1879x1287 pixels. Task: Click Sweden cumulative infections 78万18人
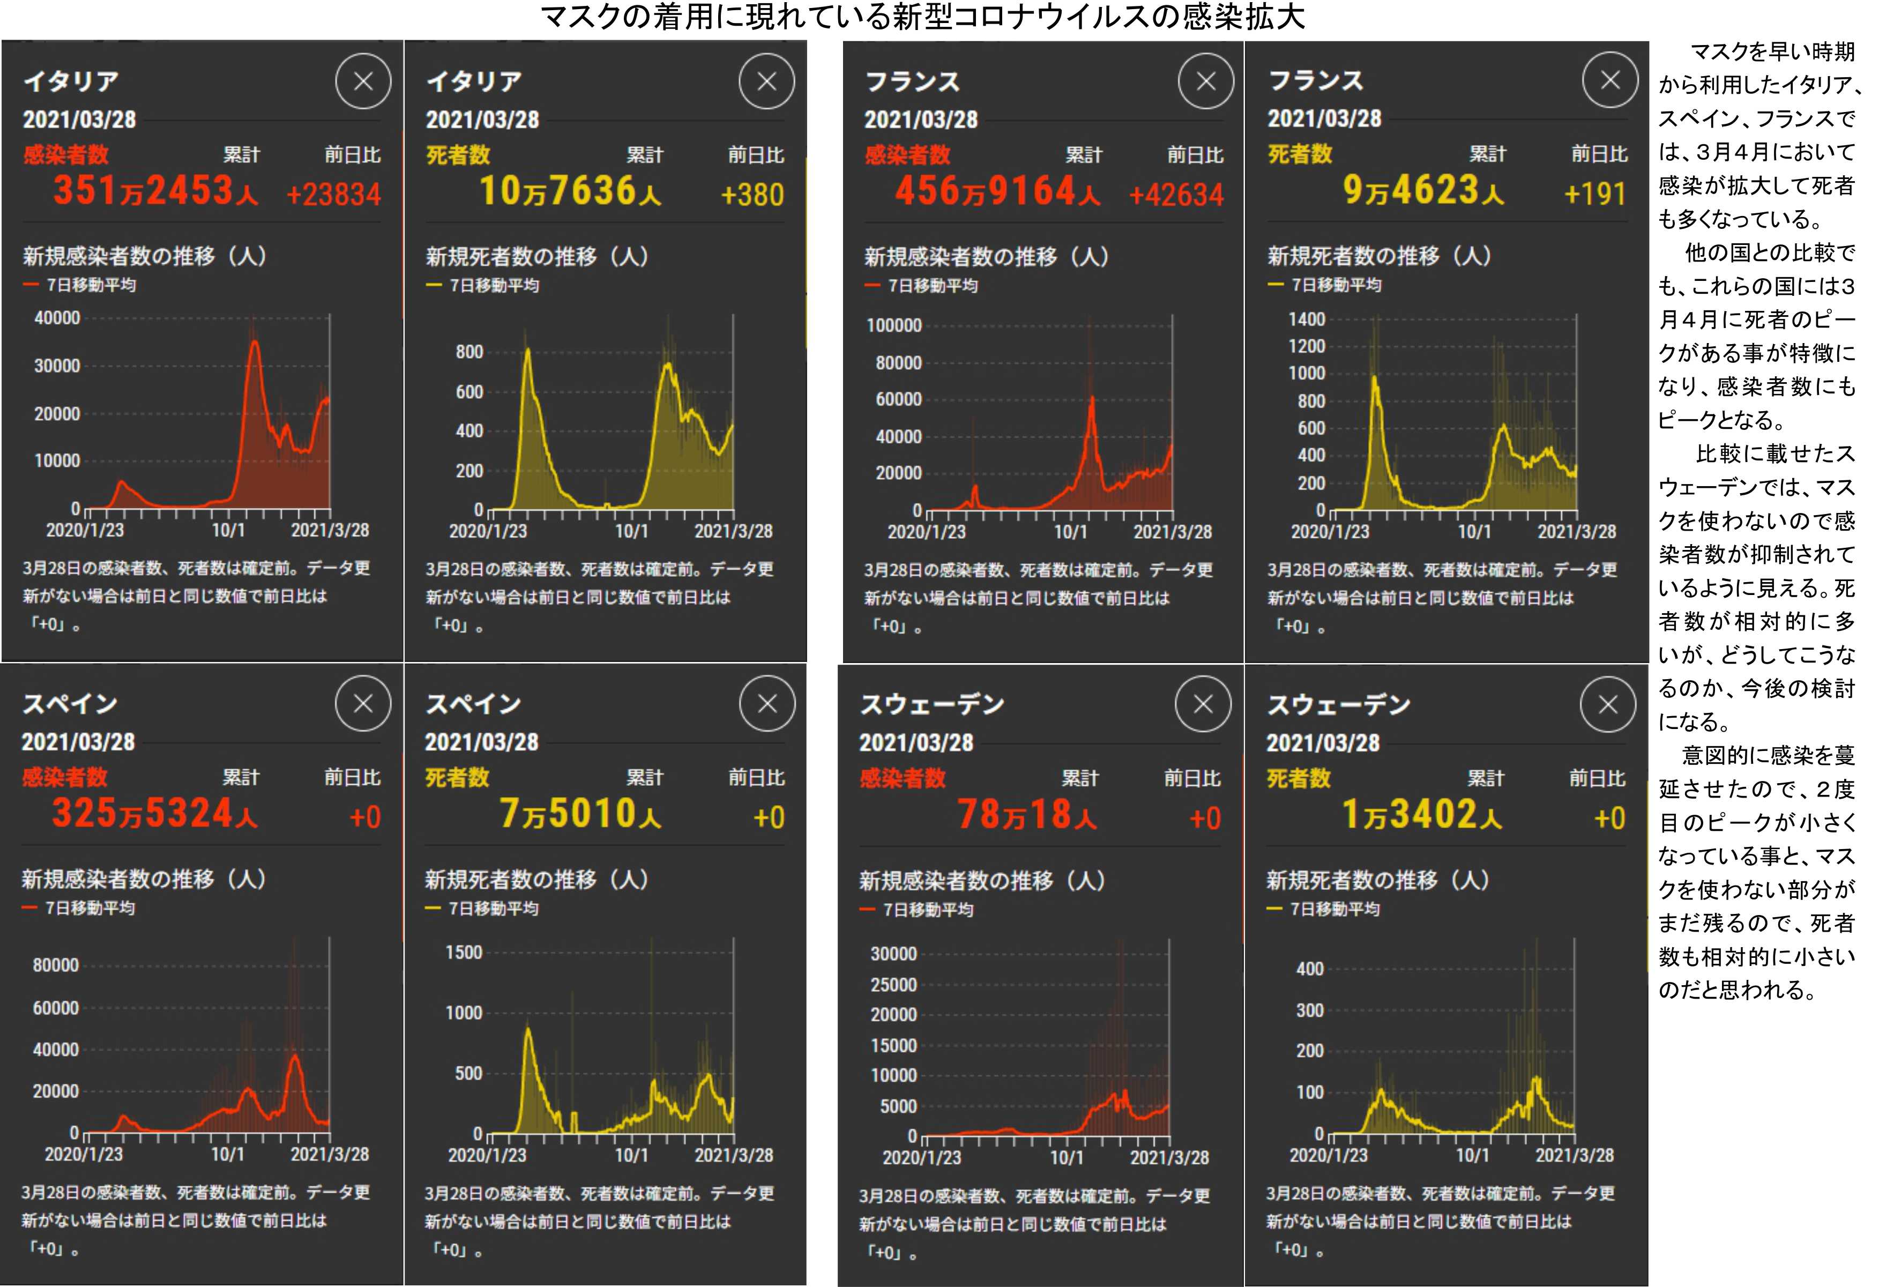(x=1027, y=815)
